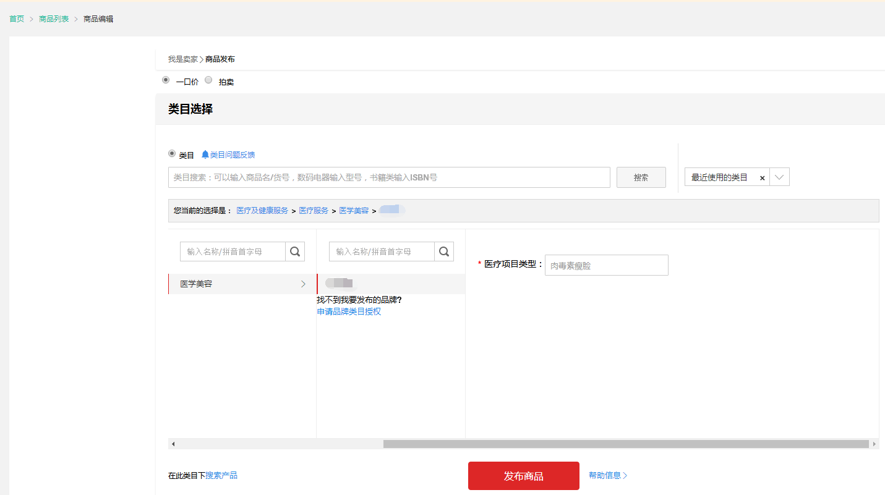Focus the 类目搜索 input field
This screenshot has height=495, width=885.
389,177
